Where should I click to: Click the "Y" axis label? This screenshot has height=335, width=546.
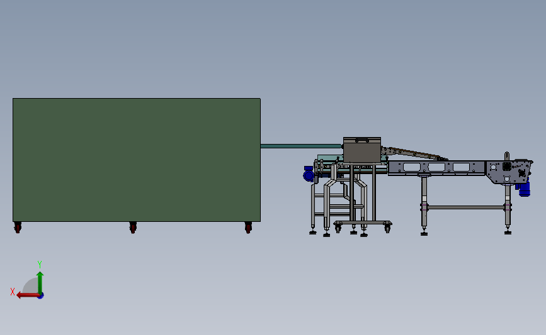(x=40, y=265)
